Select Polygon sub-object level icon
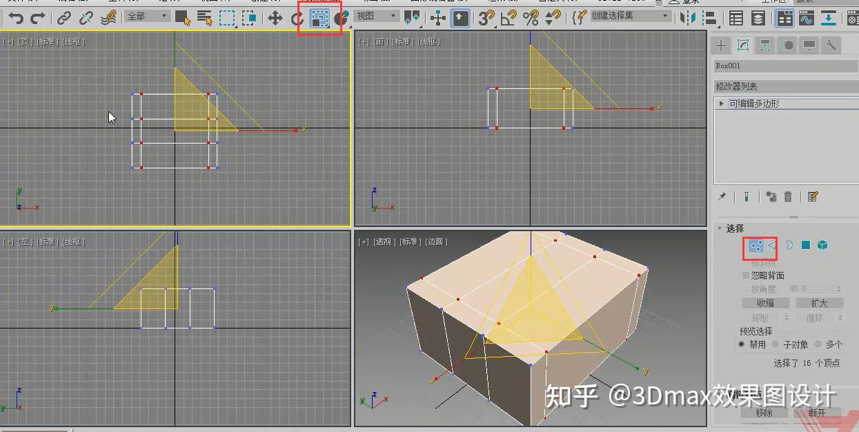859x432 pixels. 805,245
